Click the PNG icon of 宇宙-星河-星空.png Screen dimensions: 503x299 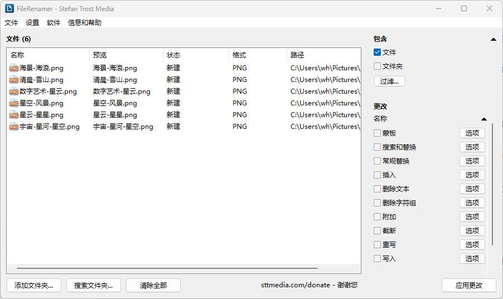point(14,127)
